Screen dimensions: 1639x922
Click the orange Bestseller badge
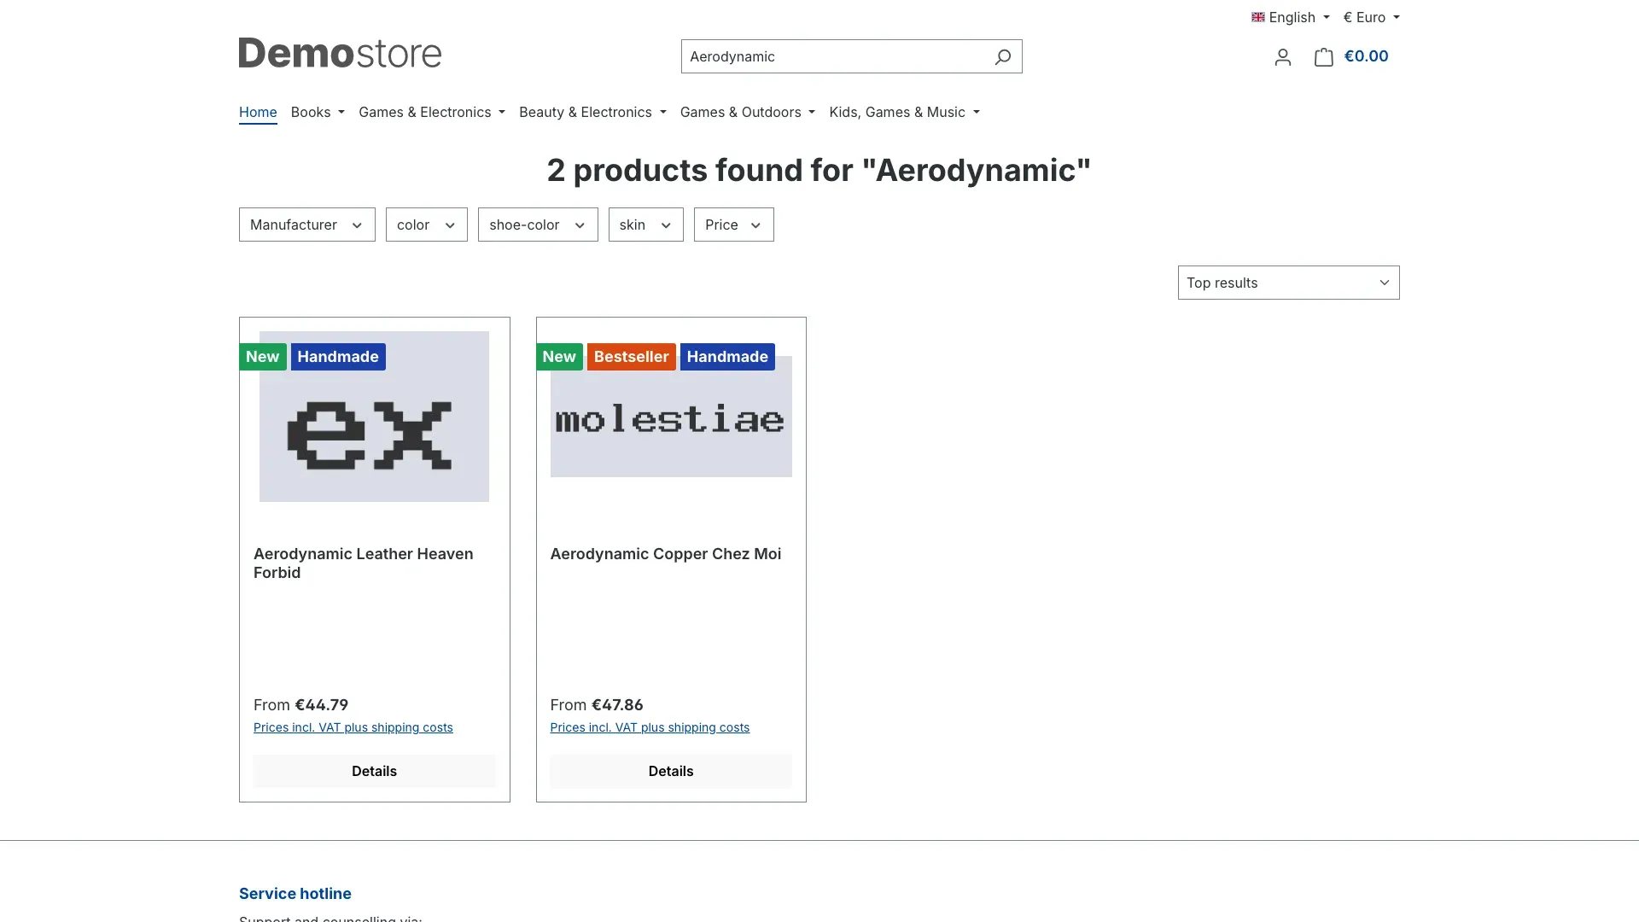pyautogui.click(x=631, y=357)
